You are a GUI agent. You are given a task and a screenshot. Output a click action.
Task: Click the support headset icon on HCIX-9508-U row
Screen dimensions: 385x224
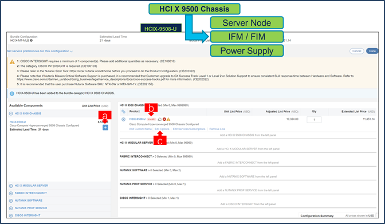[x=160, y=119]
